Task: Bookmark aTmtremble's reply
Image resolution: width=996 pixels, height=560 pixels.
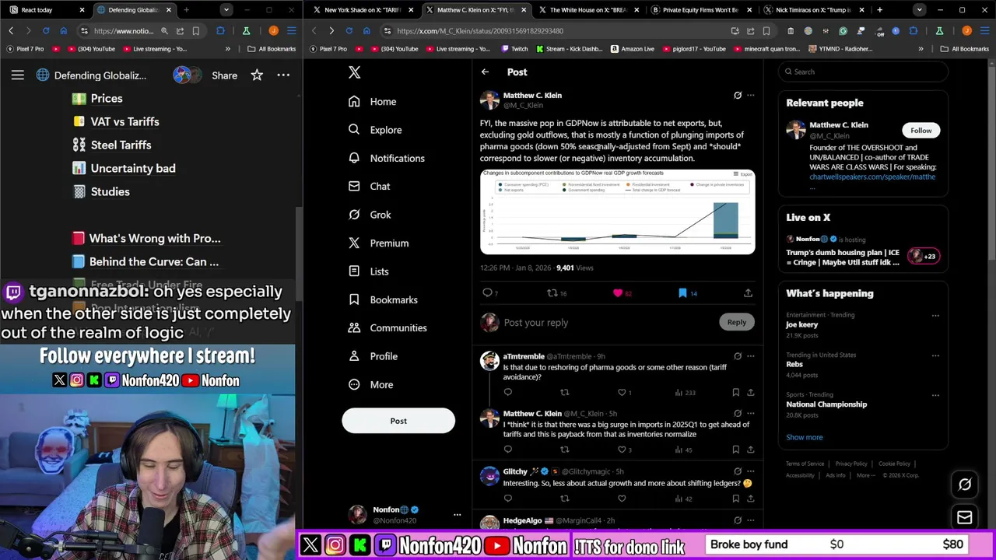Action: tap(735, 392)
